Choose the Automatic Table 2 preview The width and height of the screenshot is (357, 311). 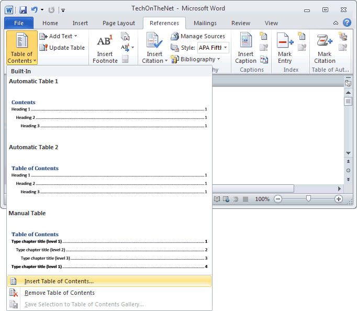coord(109,175)
